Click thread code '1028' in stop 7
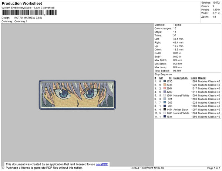222x171 pixels. coord(194,102)
